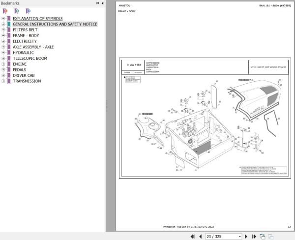The image size is (295, 240).
Task: Expand the AXLE ASSEMBLY - AXLE bookmark
Action: [x=3, y=47]
